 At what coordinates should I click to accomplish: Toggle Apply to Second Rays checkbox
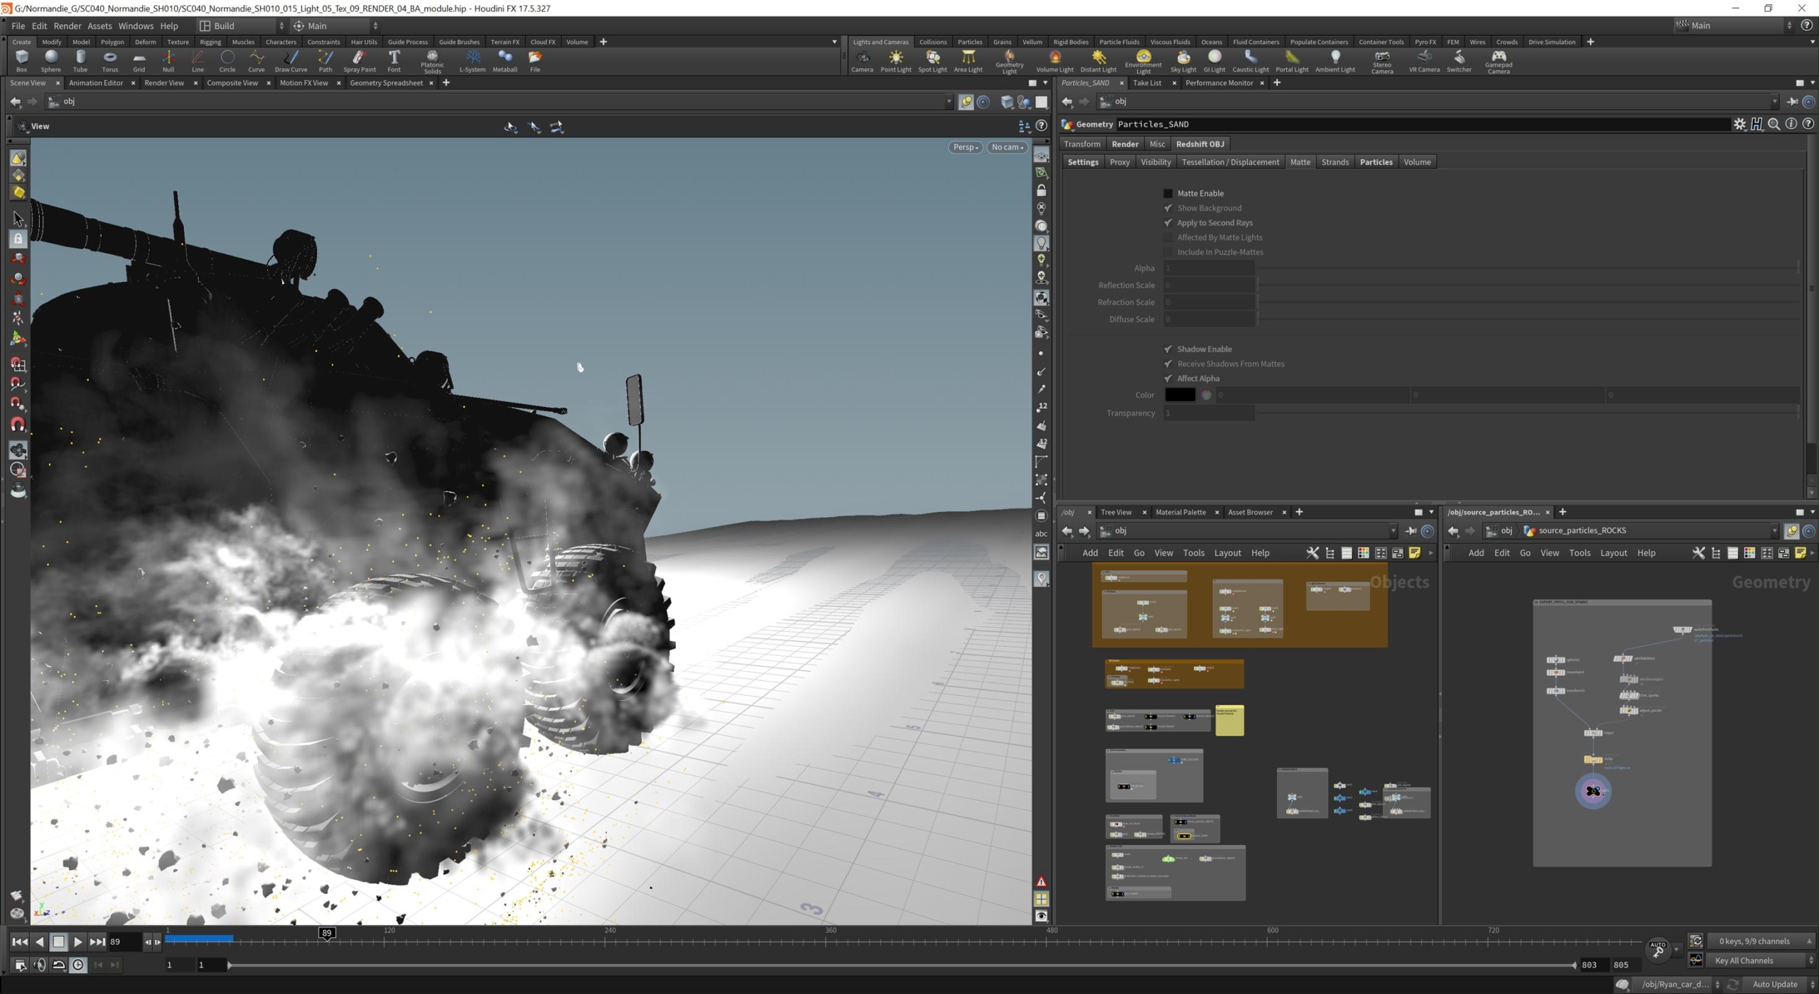pyautogui.click(x=1167, y=223)
